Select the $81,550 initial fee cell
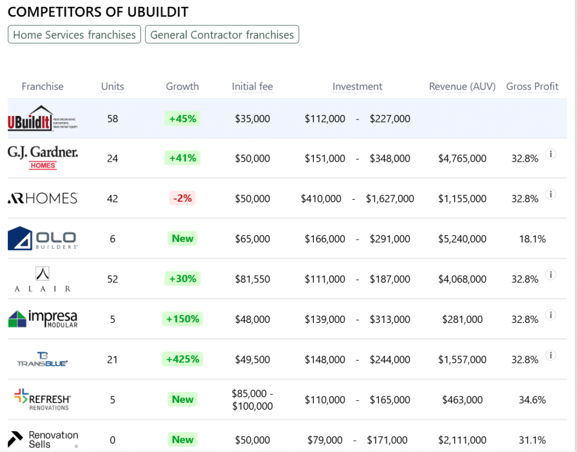This screenshot has width=577, height=452. point(252,279)
